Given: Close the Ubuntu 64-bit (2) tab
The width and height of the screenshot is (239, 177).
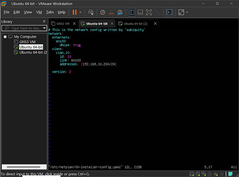Looking at the screenshot, I should 155,24.
